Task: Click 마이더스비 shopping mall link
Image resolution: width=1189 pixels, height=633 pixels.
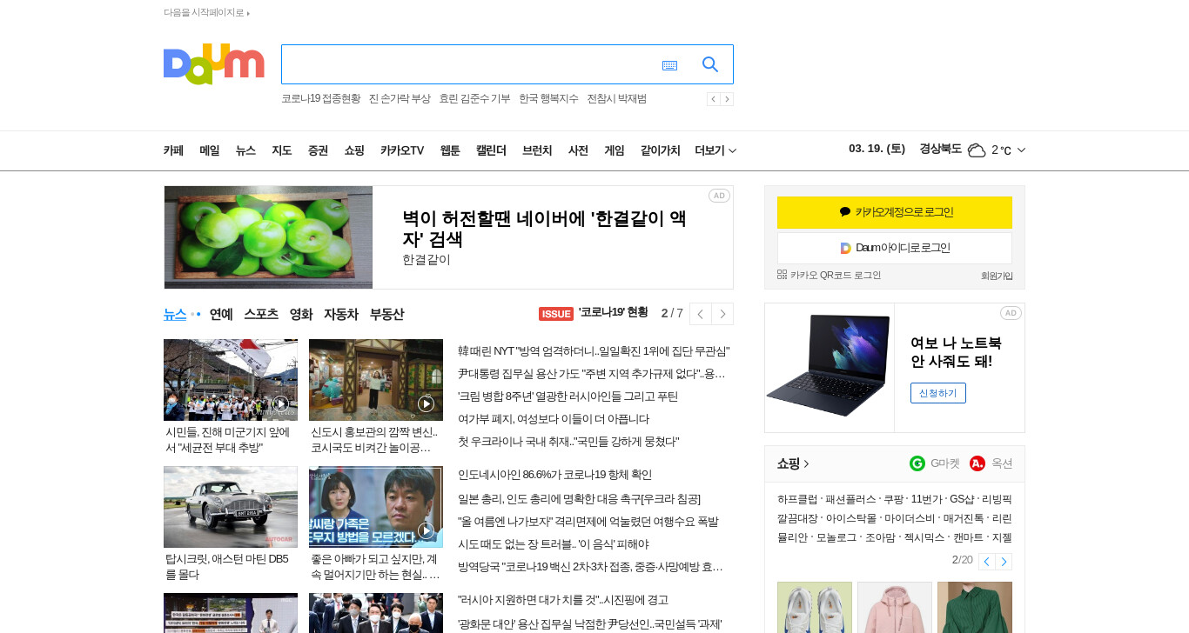Action: (x=910, y=518)
